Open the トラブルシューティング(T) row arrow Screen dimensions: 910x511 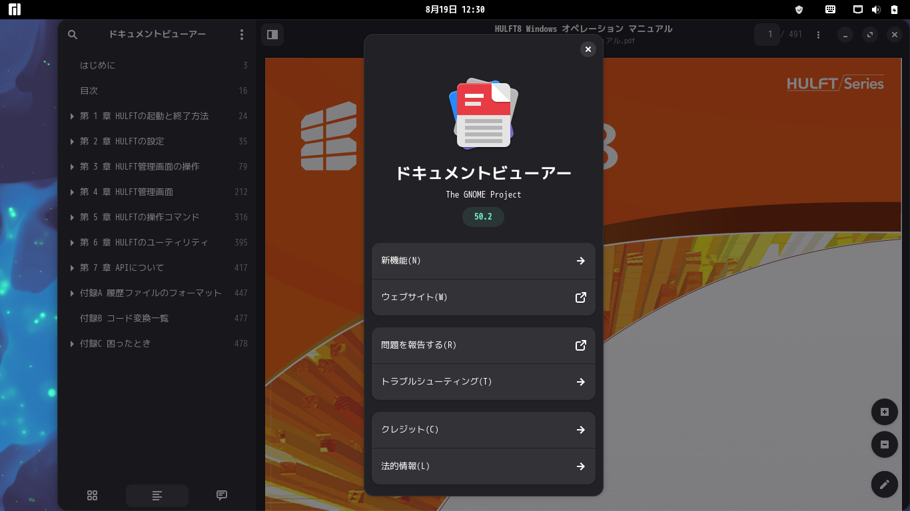coord(581,382)
